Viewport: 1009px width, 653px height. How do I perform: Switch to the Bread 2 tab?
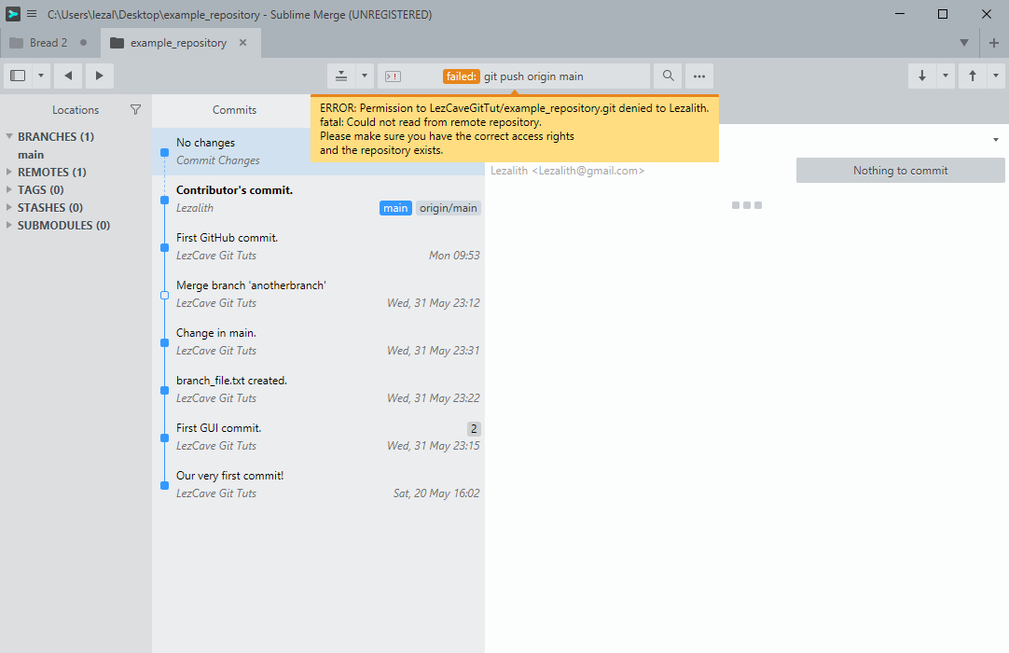pos(50,43)
